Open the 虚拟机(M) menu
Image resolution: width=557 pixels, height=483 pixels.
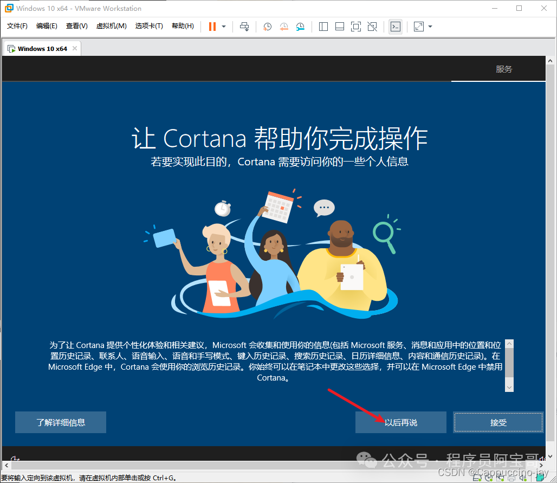pyautogui.click(x=111, y=25)
